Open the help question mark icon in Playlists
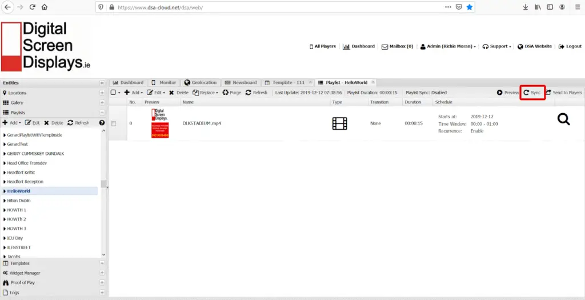The width and height of the screenshot is (585, 300). pyautogui.click(x=102, y=122)
